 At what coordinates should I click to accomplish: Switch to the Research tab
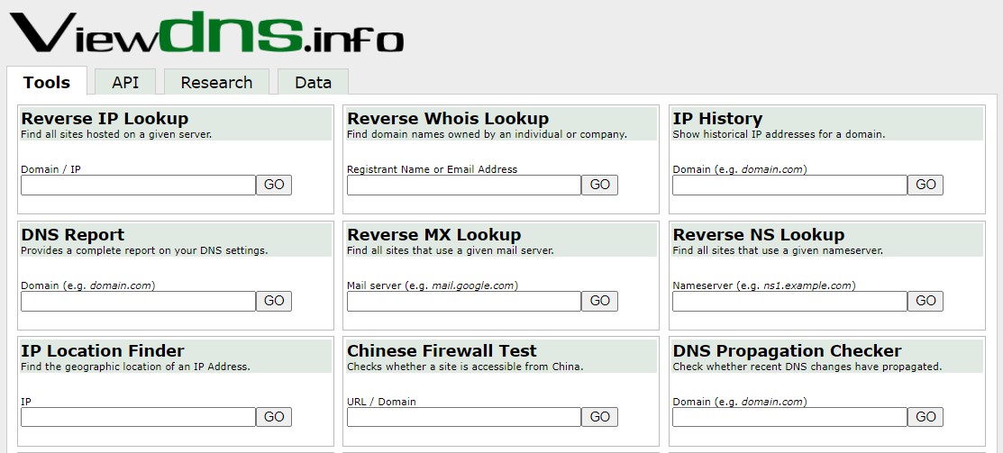216,82
